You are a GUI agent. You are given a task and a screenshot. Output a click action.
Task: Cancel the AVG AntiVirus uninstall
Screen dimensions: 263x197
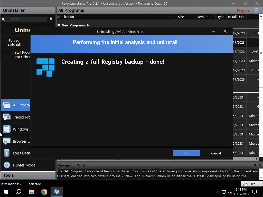tap(216, 153)
